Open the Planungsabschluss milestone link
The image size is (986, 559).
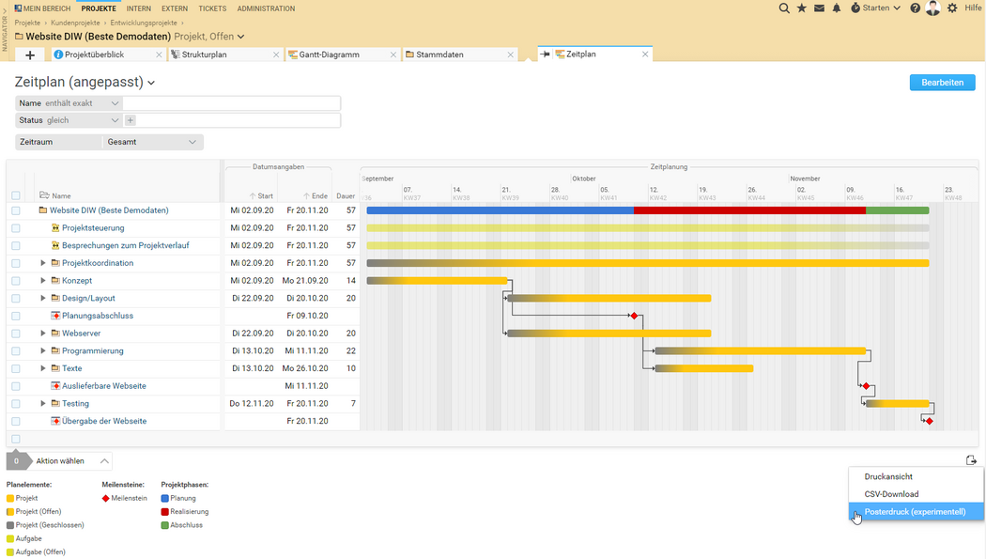point(98,316)
